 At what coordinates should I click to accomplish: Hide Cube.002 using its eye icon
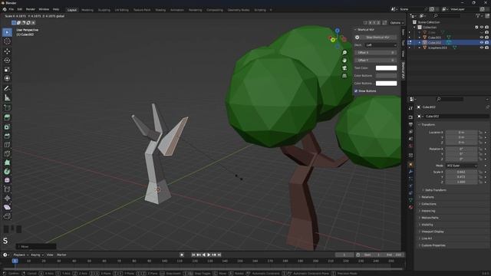[482, 43]
